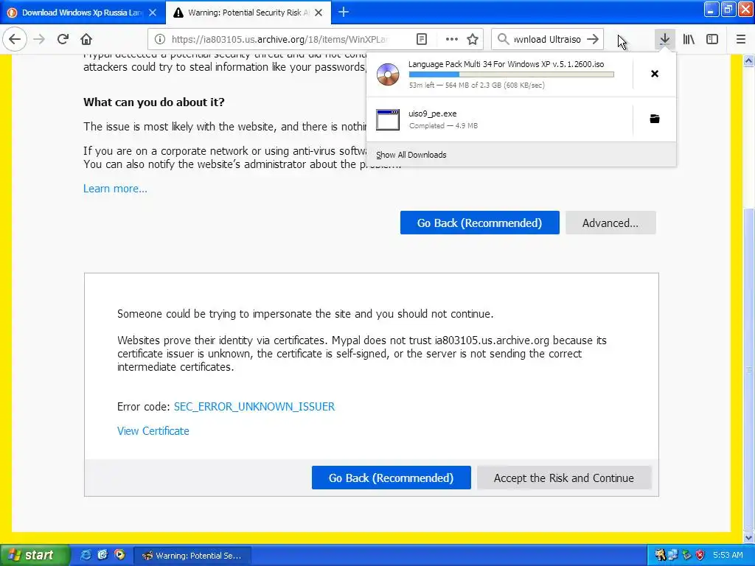
Task: Show sidebars icon in toolbar
Action: [x=712, y=39]
